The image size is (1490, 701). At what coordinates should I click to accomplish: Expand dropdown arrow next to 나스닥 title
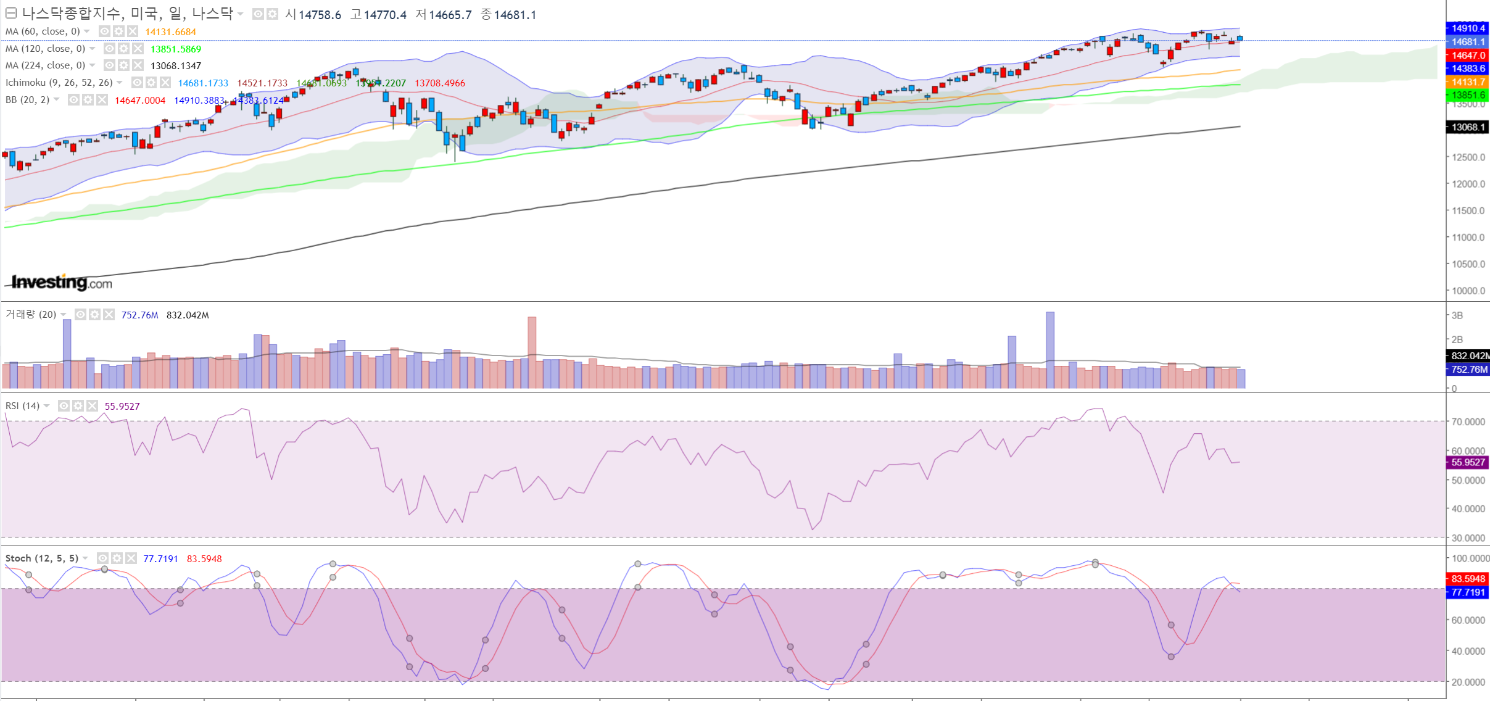241,14
